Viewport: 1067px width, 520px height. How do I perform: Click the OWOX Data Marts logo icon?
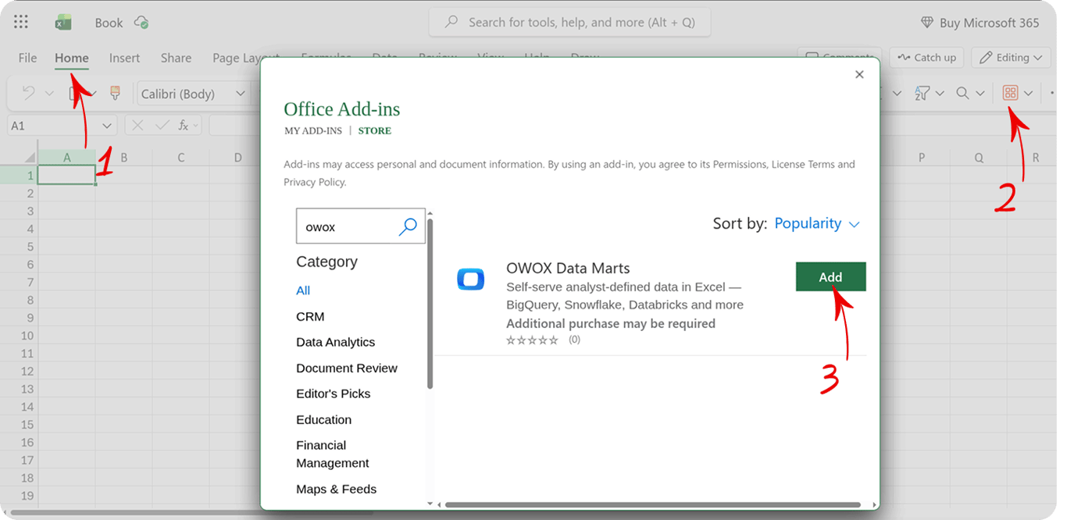[x=470, y=279]
